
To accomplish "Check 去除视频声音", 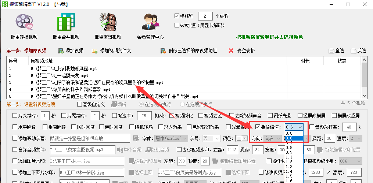I will tap(232, 116).
